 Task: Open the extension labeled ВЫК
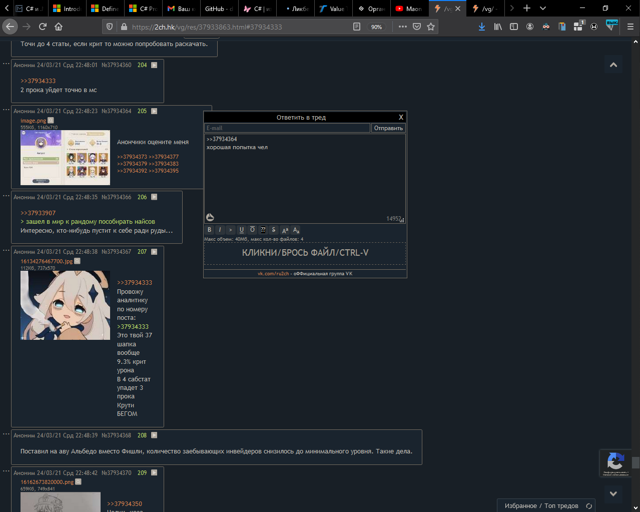click(x=611, y=25)
